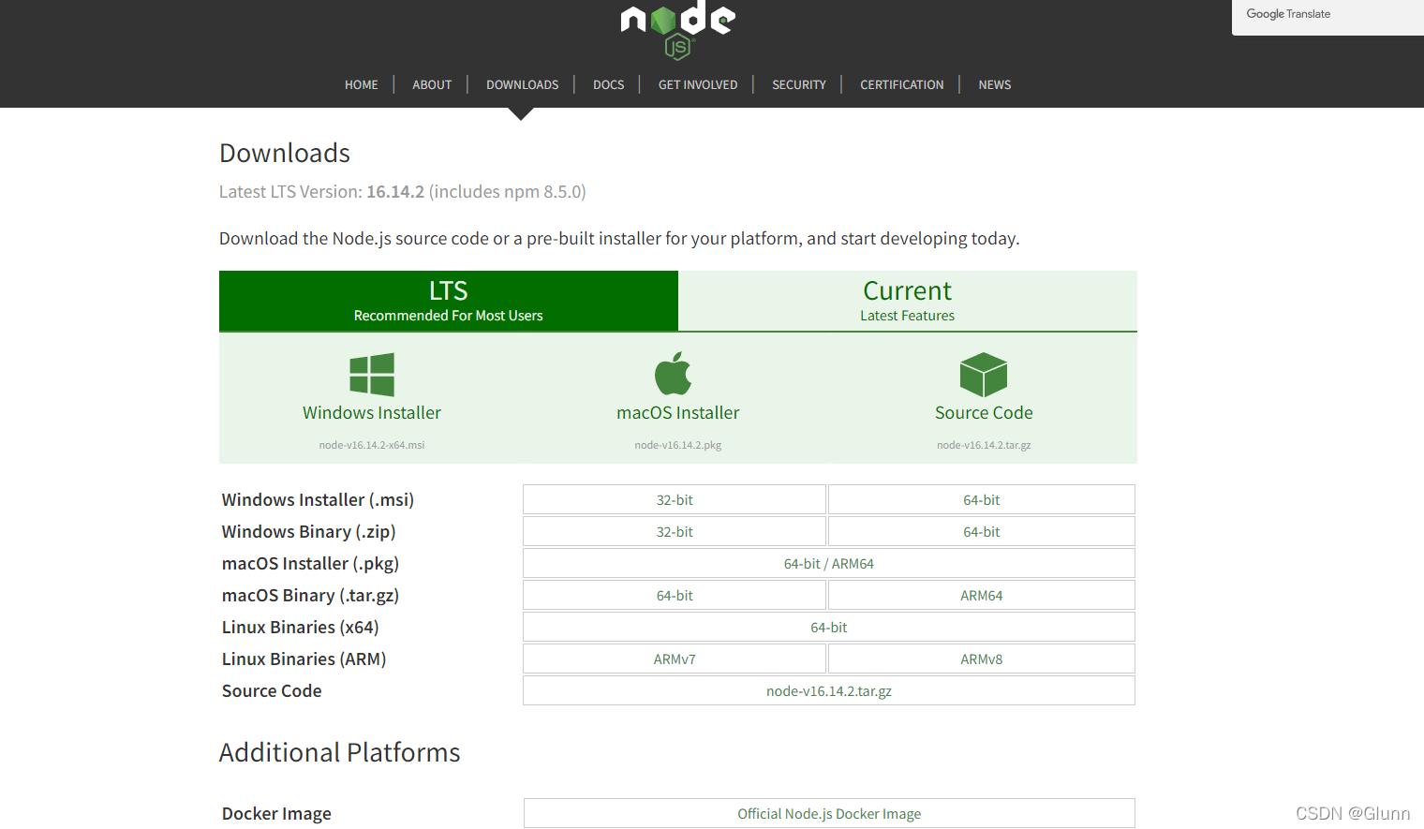The height and width of the screenshot is (829, 1424).
Task: Click Latest LTS Version 16.14.2 text
Action: (403, 192)
